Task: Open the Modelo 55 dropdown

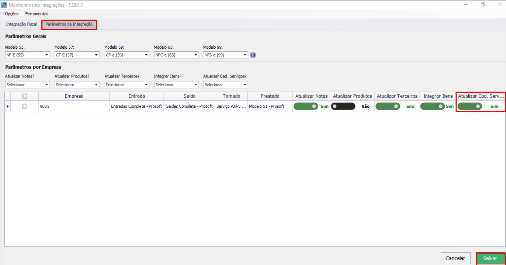Action: click(27, 55)
